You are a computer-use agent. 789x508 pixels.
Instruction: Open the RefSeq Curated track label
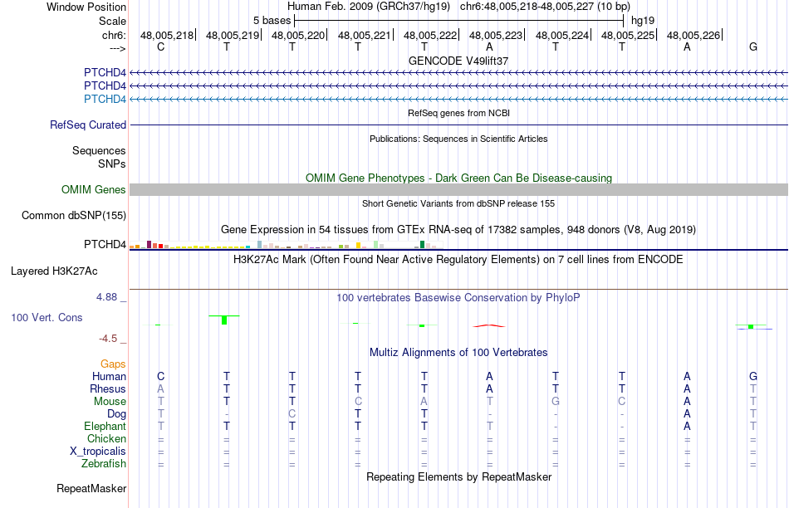[87, 125]
